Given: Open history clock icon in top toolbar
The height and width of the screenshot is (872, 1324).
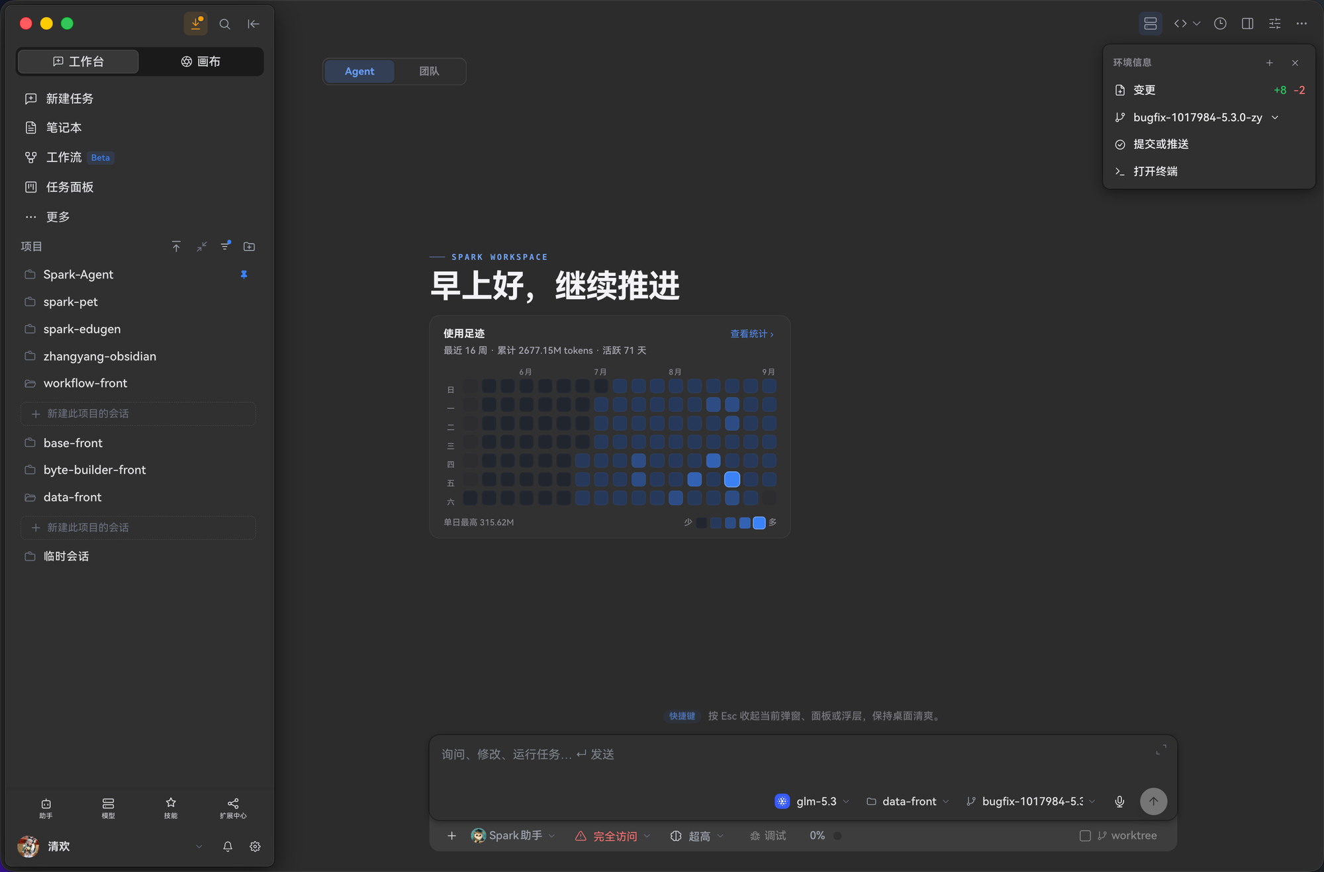Looking at the screenshot, I should [x=1220, y=24].
